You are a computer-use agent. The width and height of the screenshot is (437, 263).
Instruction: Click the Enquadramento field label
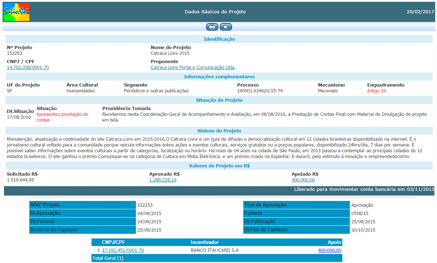[386, 85]
